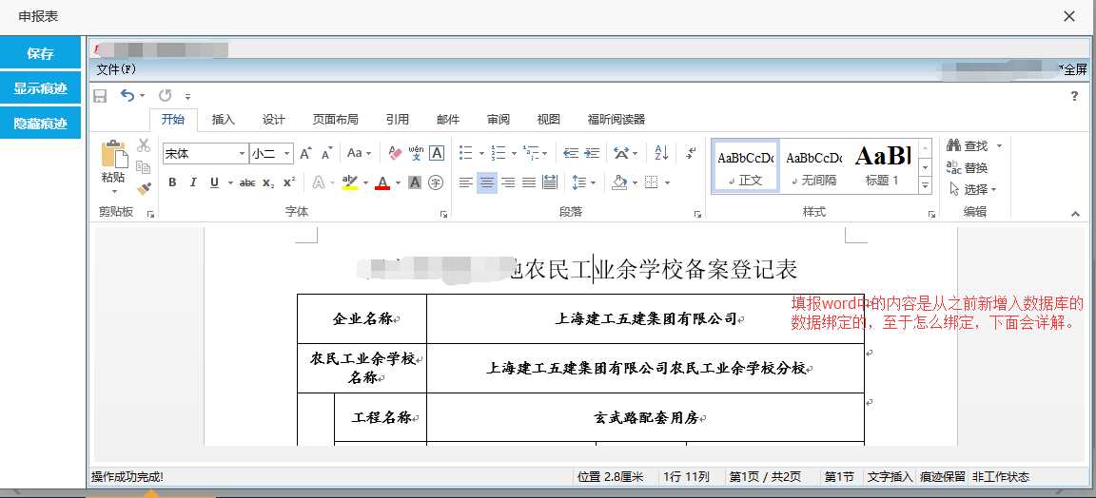Increase paragraph indent
The width and height of the screenshot is (1096, 498).
point(592,153)
